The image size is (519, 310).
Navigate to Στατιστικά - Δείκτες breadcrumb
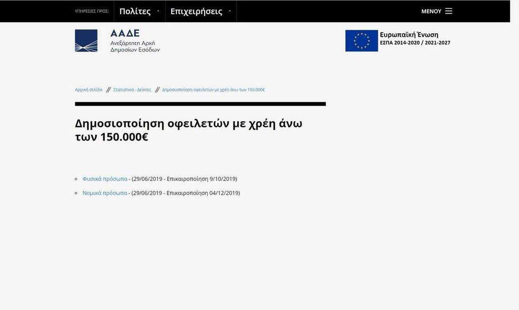coord(132,90)
